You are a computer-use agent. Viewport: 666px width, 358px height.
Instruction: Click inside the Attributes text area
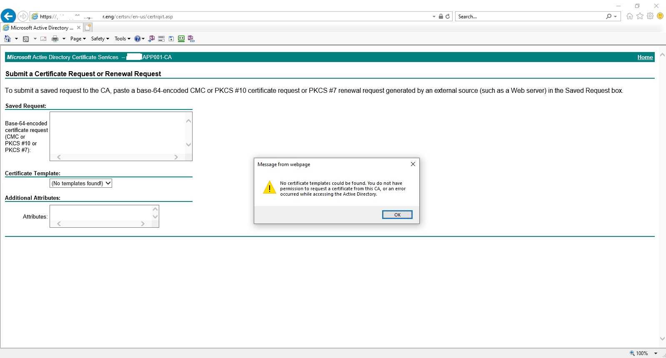click(x=101, y=213)
